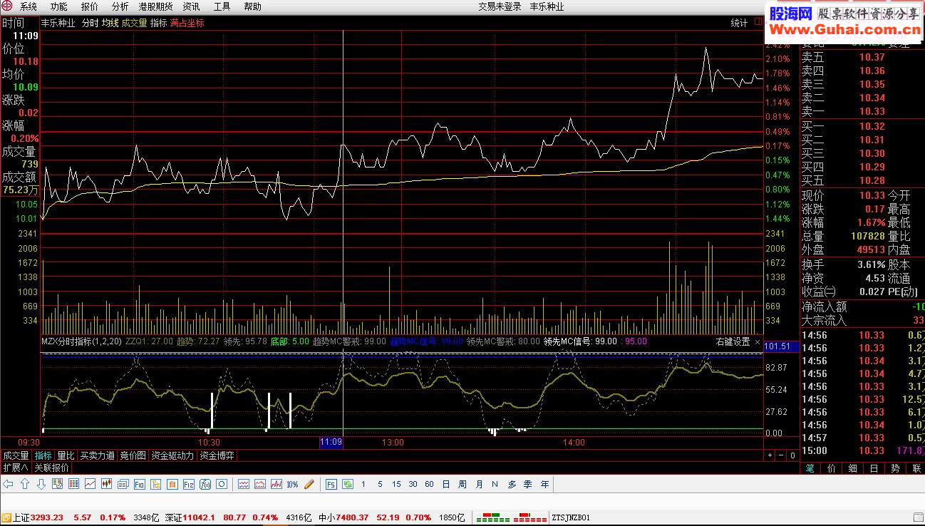Click the down arrow toolbar icon
Screen dimensions: 925x526
tap(41, 484)
